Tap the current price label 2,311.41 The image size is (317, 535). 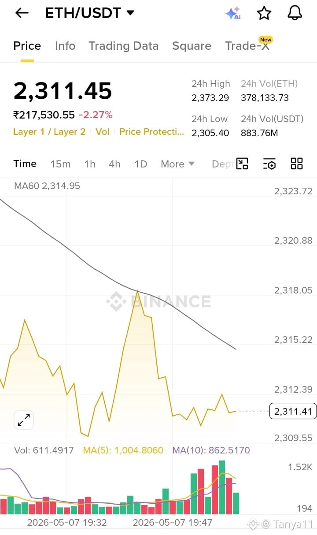tap(293, 412)
